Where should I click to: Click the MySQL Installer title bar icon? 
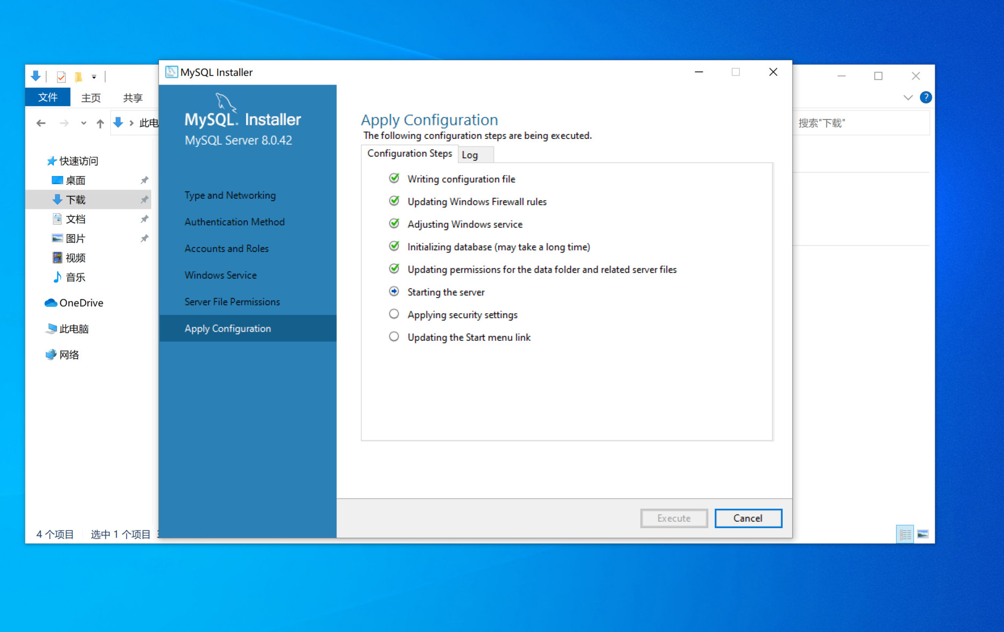[x=171, y=72]
